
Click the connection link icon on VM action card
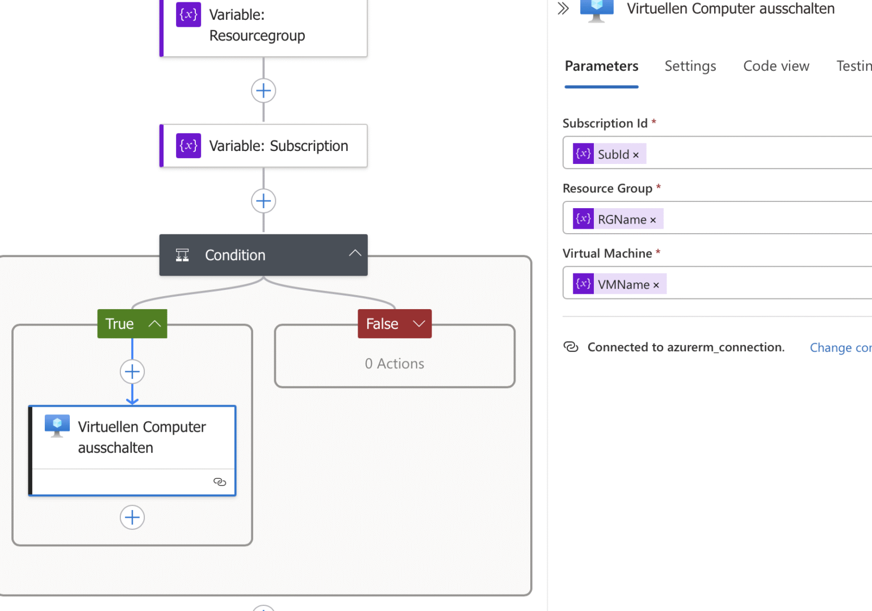(x=220, y=482)
